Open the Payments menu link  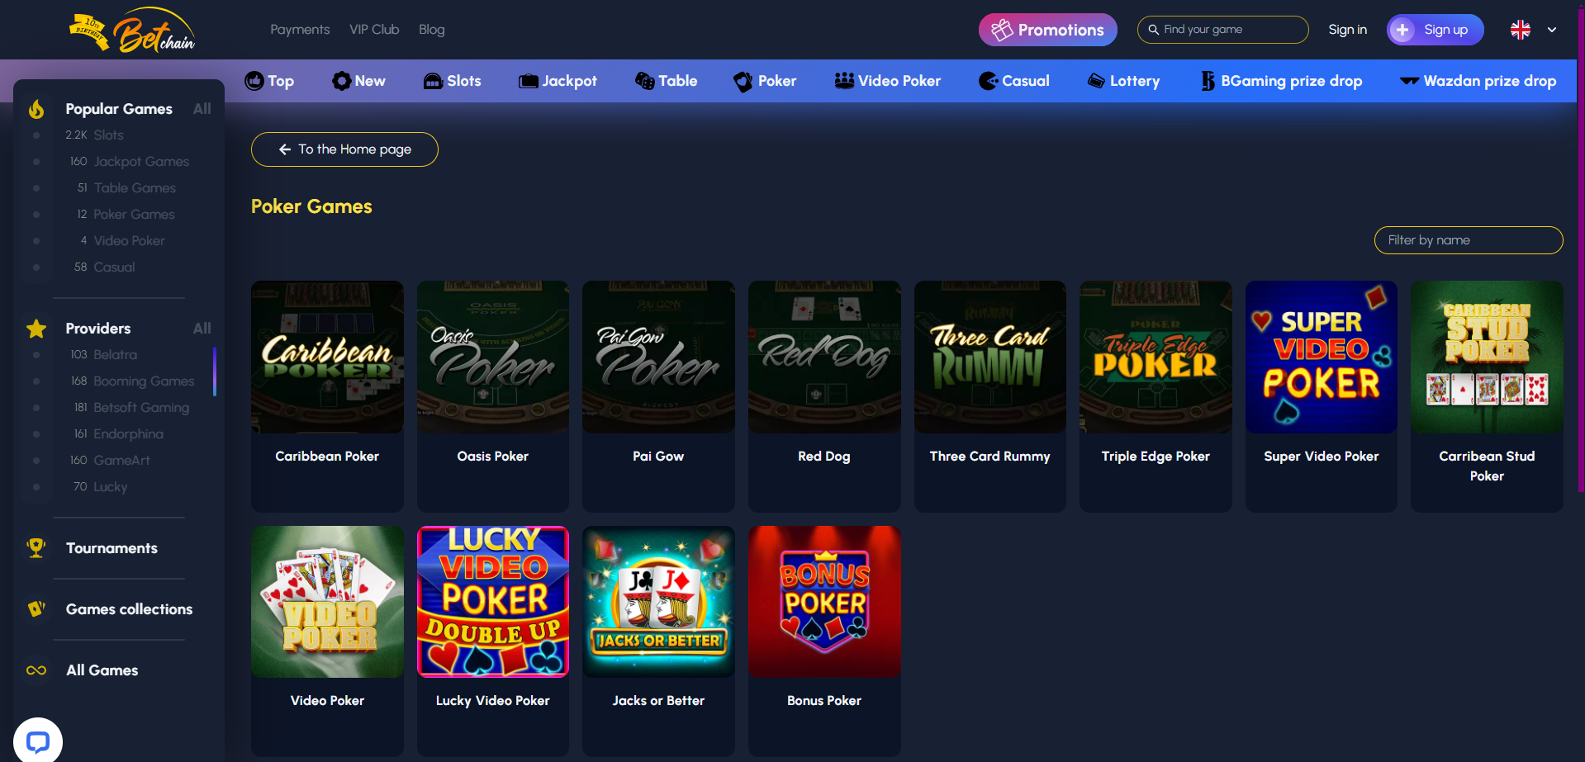click(x=300, y=30)
